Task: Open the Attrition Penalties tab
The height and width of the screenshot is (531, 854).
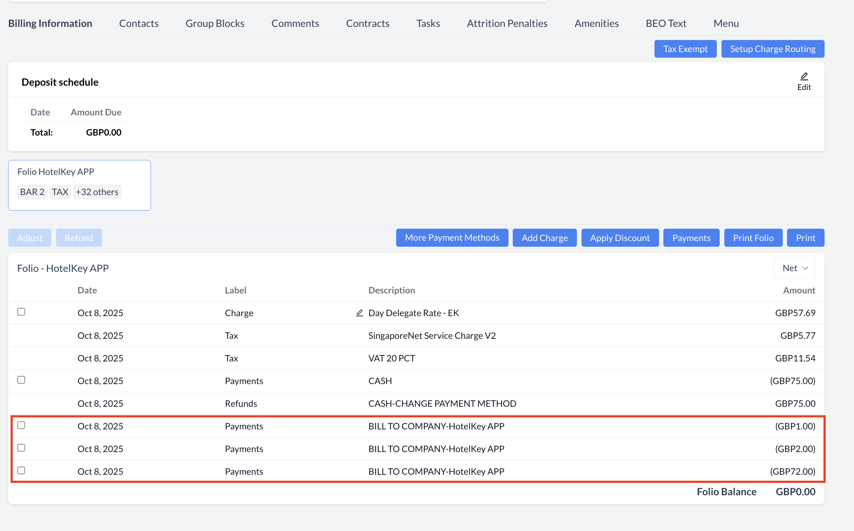Action: pos(507,23)
